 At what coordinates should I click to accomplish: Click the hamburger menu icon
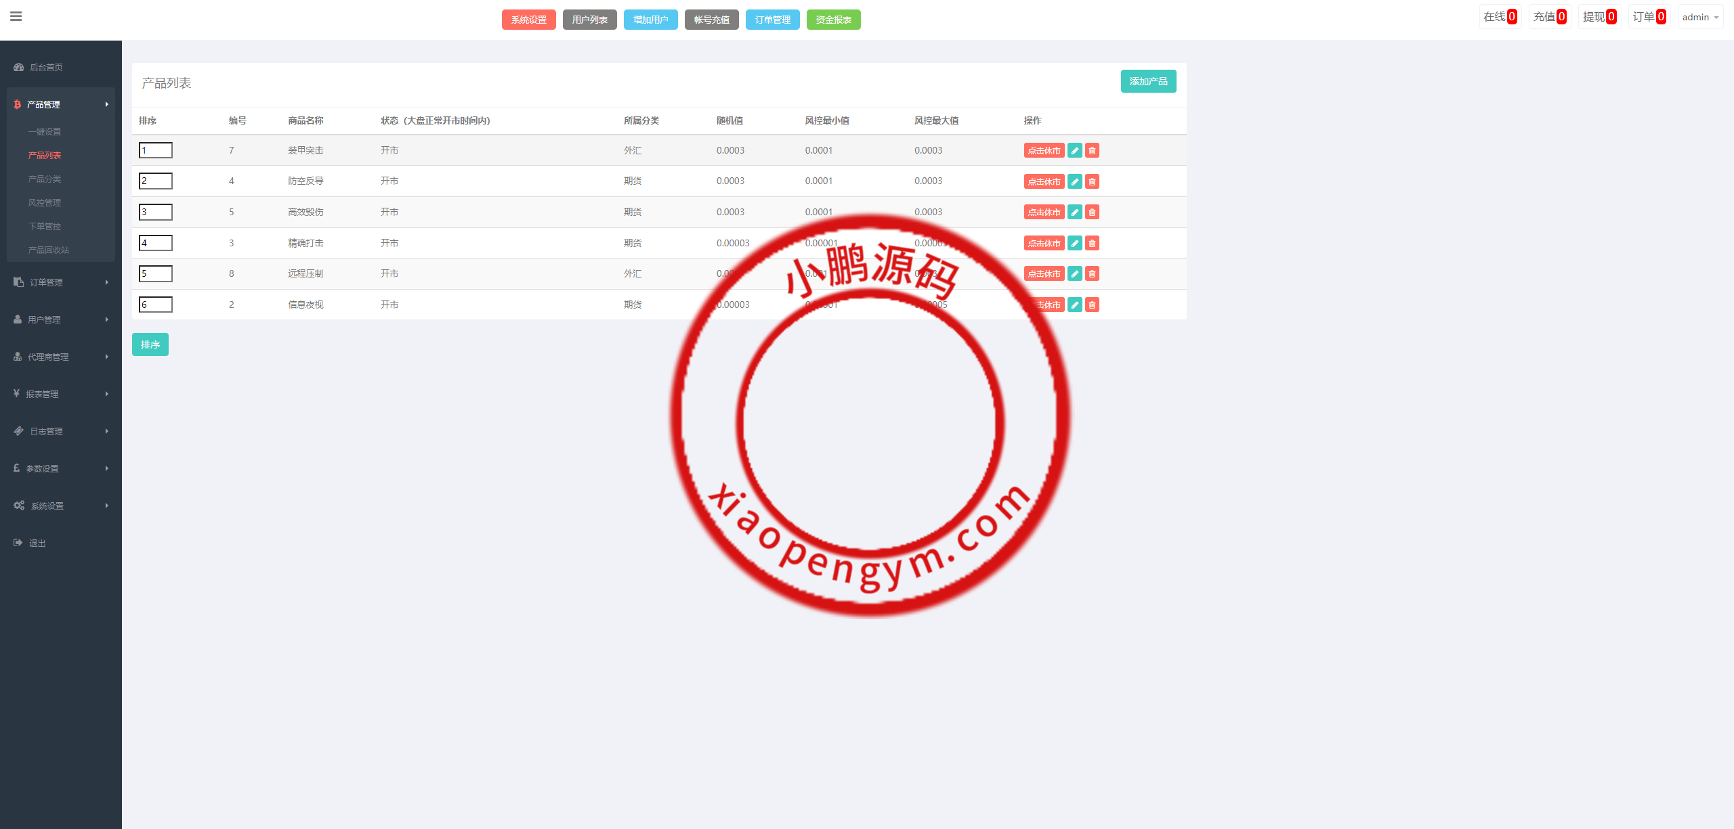(16, 16)
